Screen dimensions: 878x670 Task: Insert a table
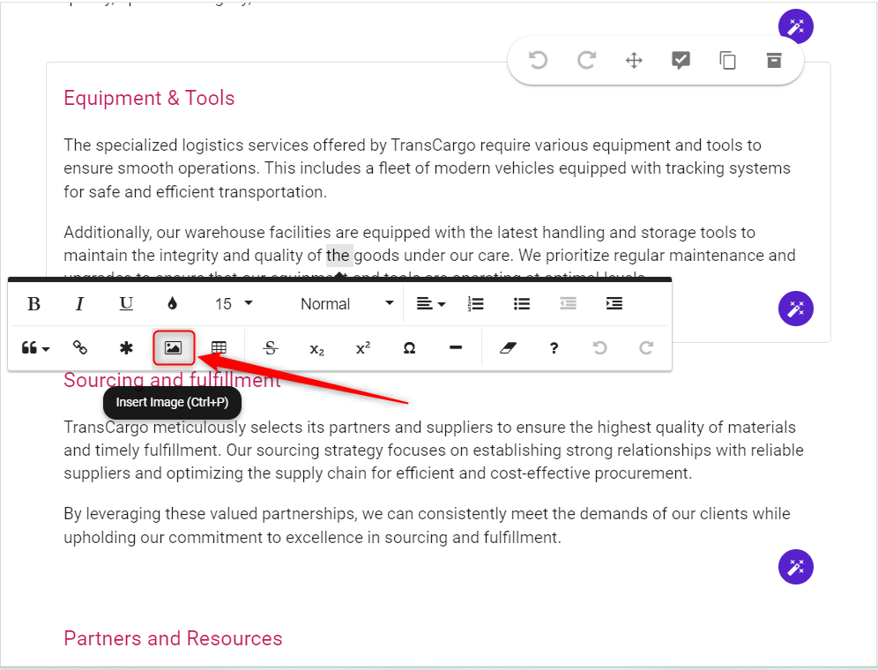[x=219, y=348]
